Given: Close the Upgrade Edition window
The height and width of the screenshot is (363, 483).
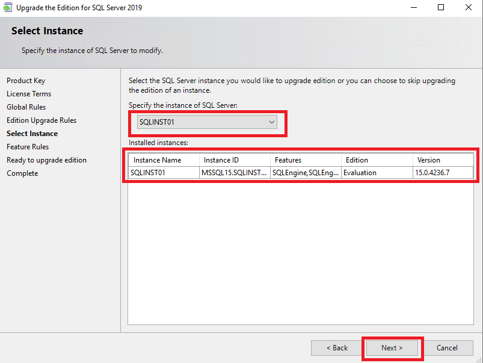Looking at the screenshot, I should coord(468,7).
